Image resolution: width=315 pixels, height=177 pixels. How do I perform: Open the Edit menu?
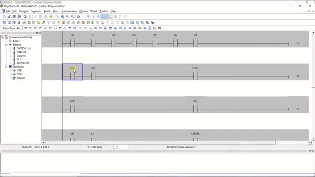14,11
